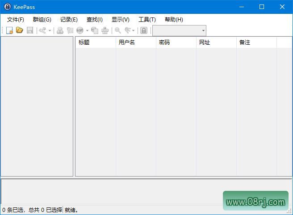Expand the Show entries dropdown arrow

point(133,30)
